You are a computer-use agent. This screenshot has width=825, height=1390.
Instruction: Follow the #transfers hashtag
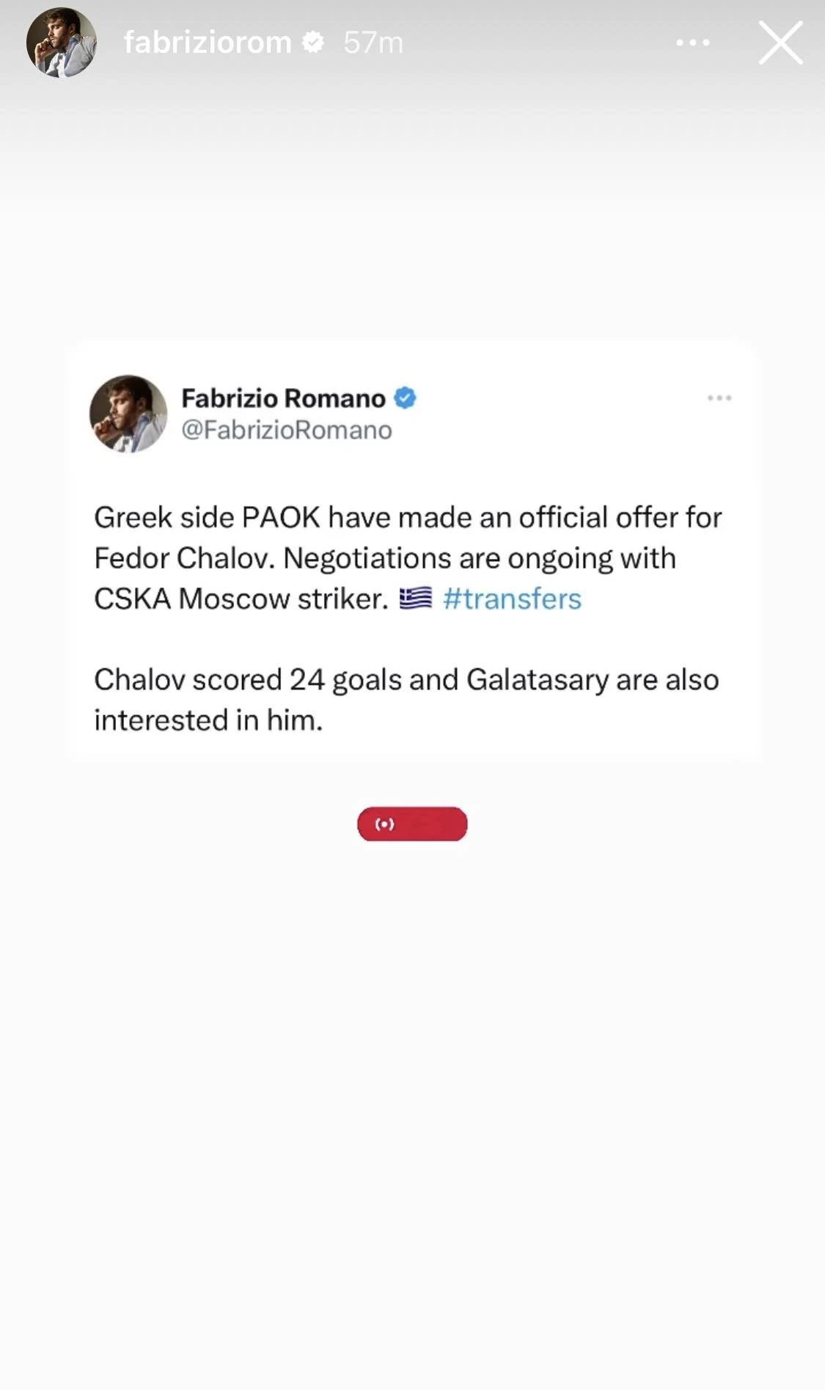512,599
